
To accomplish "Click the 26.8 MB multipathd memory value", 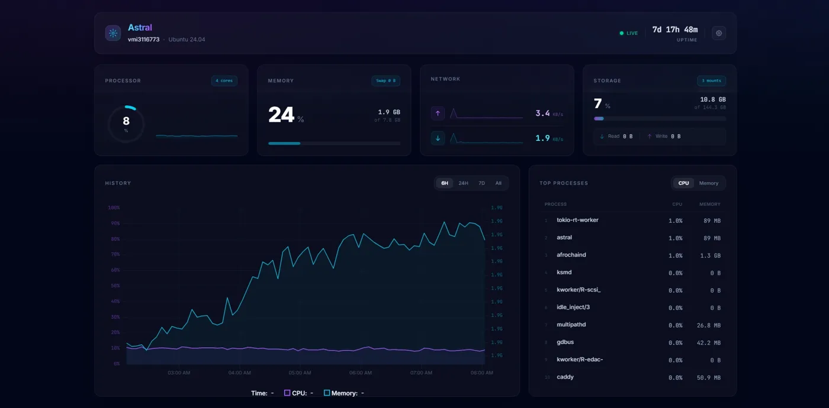I will [708, 325].
